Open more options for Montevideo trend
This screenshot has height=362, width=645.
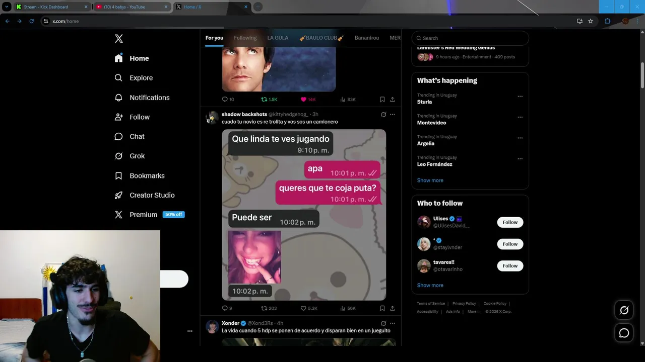(x=520, y=117)
